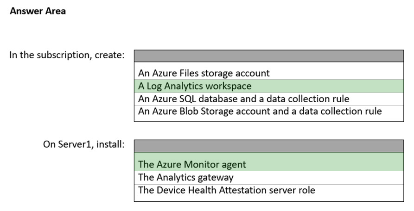Pick The Device Health Attestation server role
The height and width of the screenshot is (211, 414).
(x=227, y=190)
